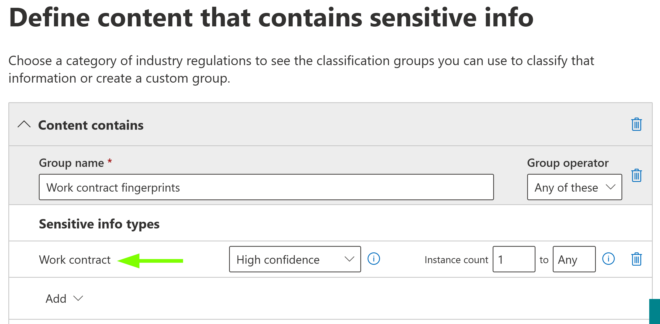Click the instance count minimum field
This screenshot has width=660, height=324.
(514, 259)
